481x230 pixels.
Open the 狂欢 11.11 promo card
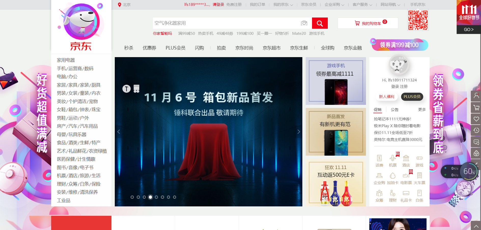pyautogui.click(x=336, y=183)
